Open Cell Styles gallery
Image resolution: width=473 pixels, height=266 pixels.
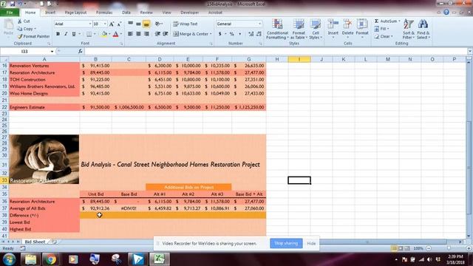[316, 30]
